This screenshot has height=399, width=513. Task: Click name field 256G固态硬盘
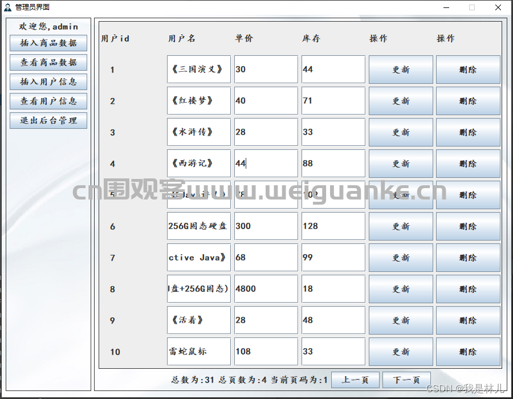[x=199, y=226]
